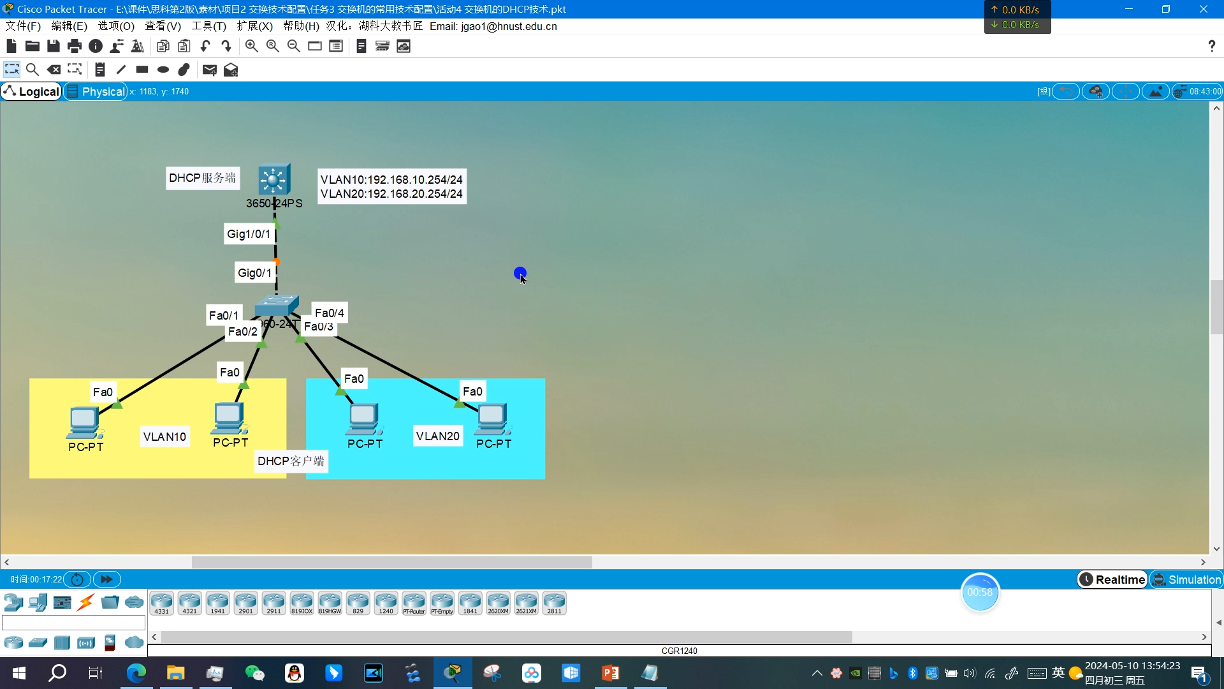The height and width of the screenshot is (689, 1224).
Task: Pick the 2911 router device
Action: pos(273,603)
